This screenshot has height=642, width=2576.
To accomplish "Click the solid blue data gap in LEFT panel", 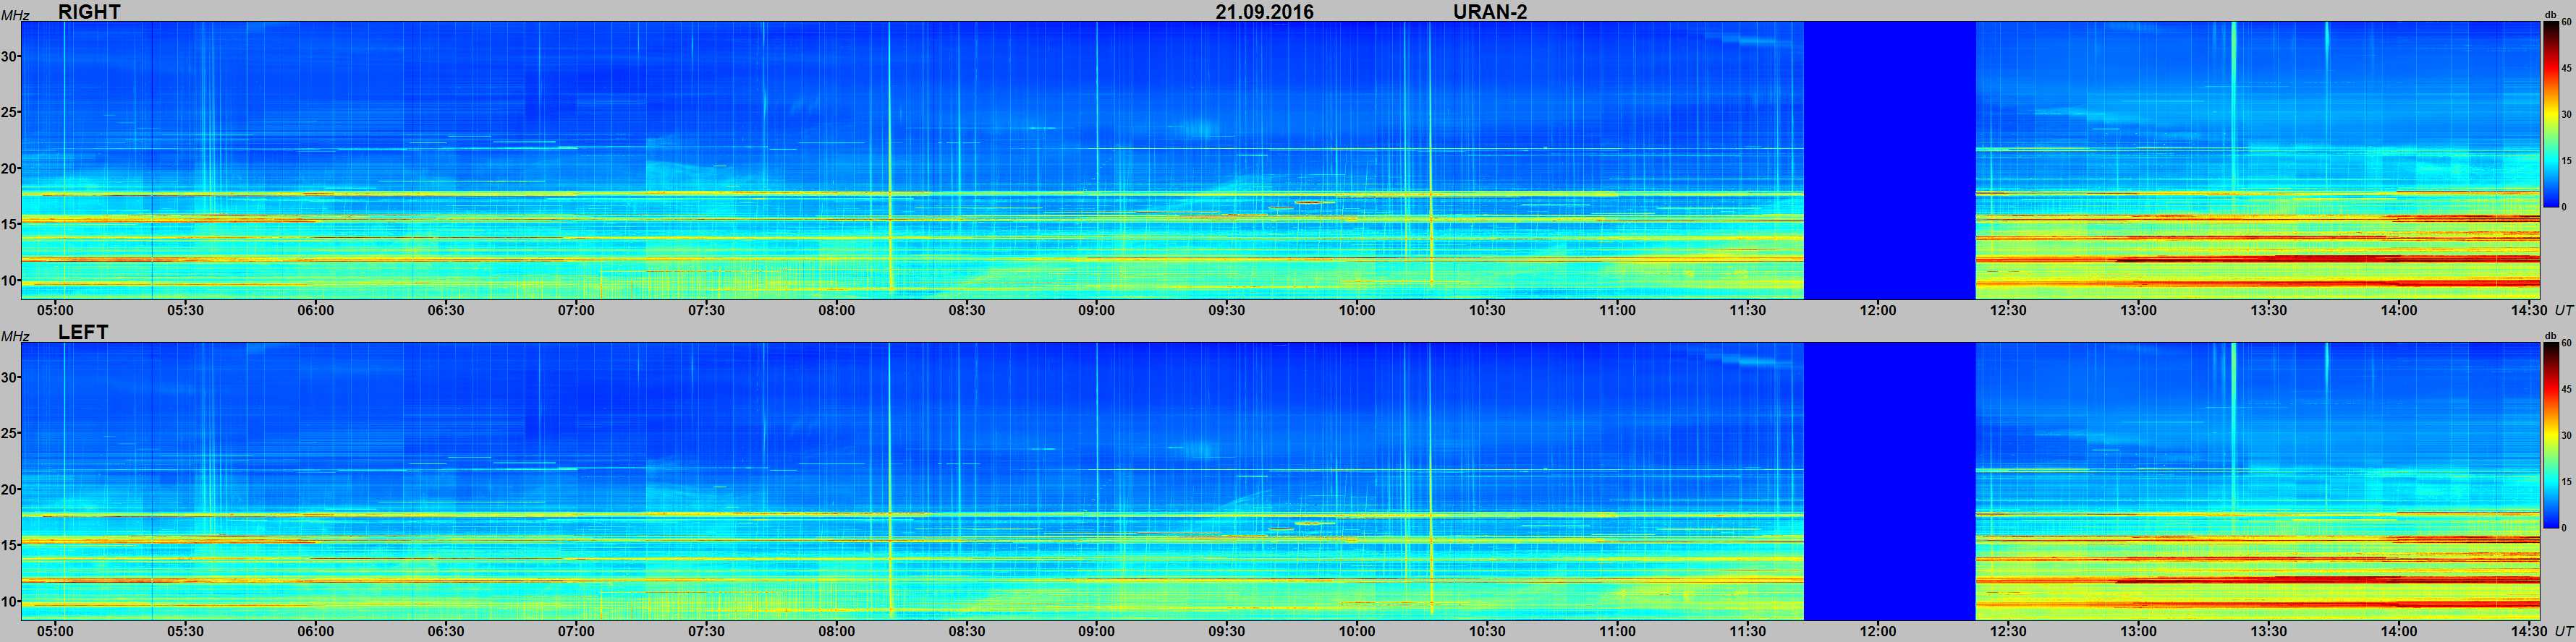I will [1889, 482].
